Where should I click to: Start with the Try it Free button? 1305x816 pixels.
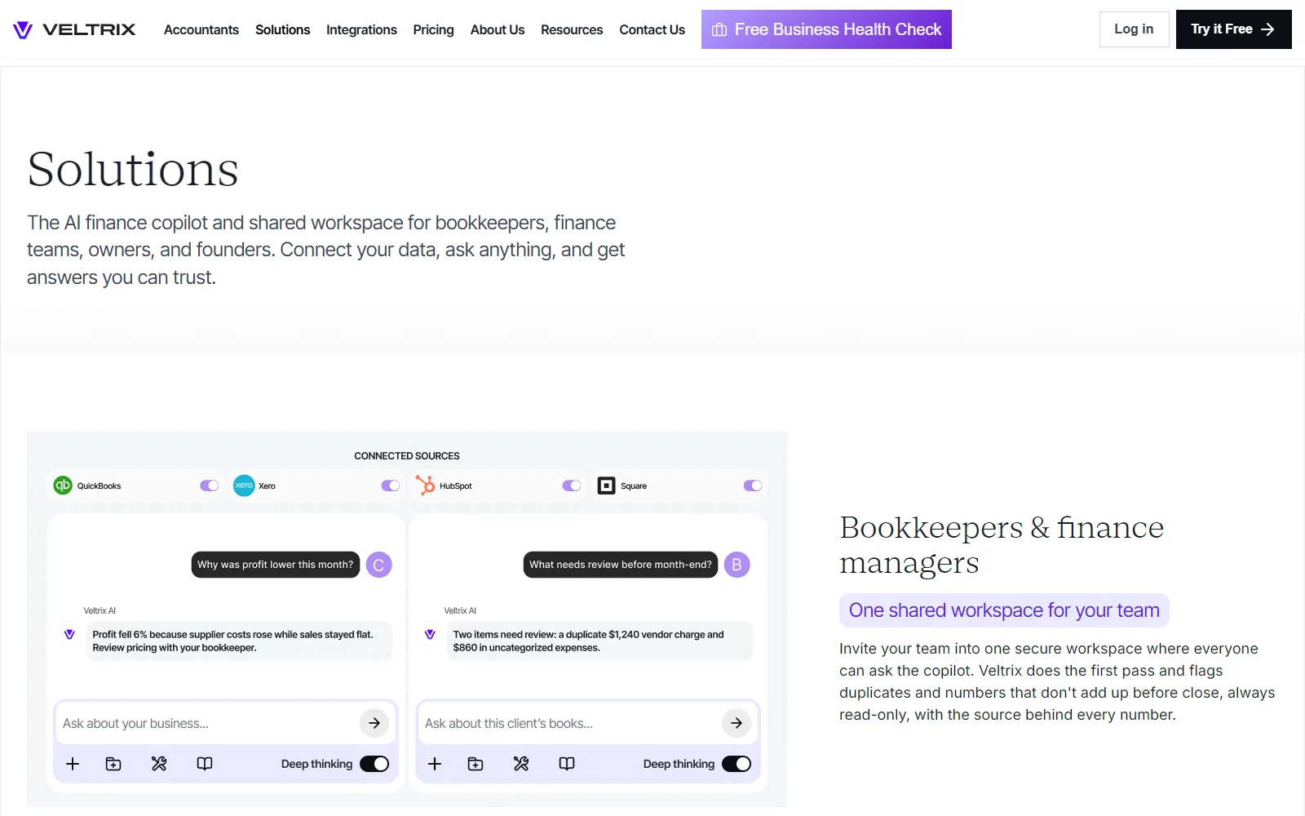1233,29
